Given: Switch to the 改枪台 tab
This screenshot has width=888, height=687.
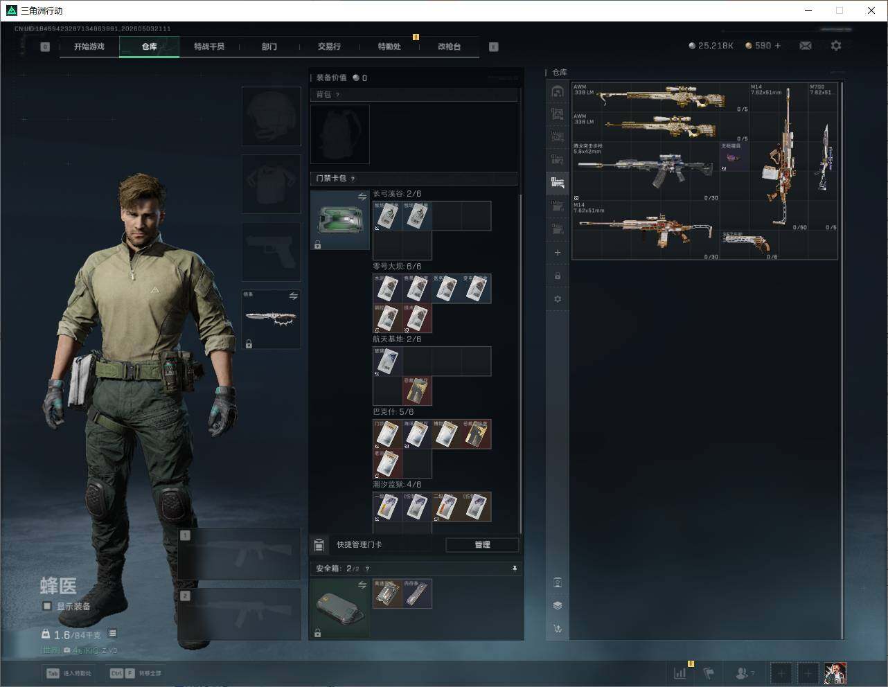Looking at the screenshot, I should tap(449, 46).
